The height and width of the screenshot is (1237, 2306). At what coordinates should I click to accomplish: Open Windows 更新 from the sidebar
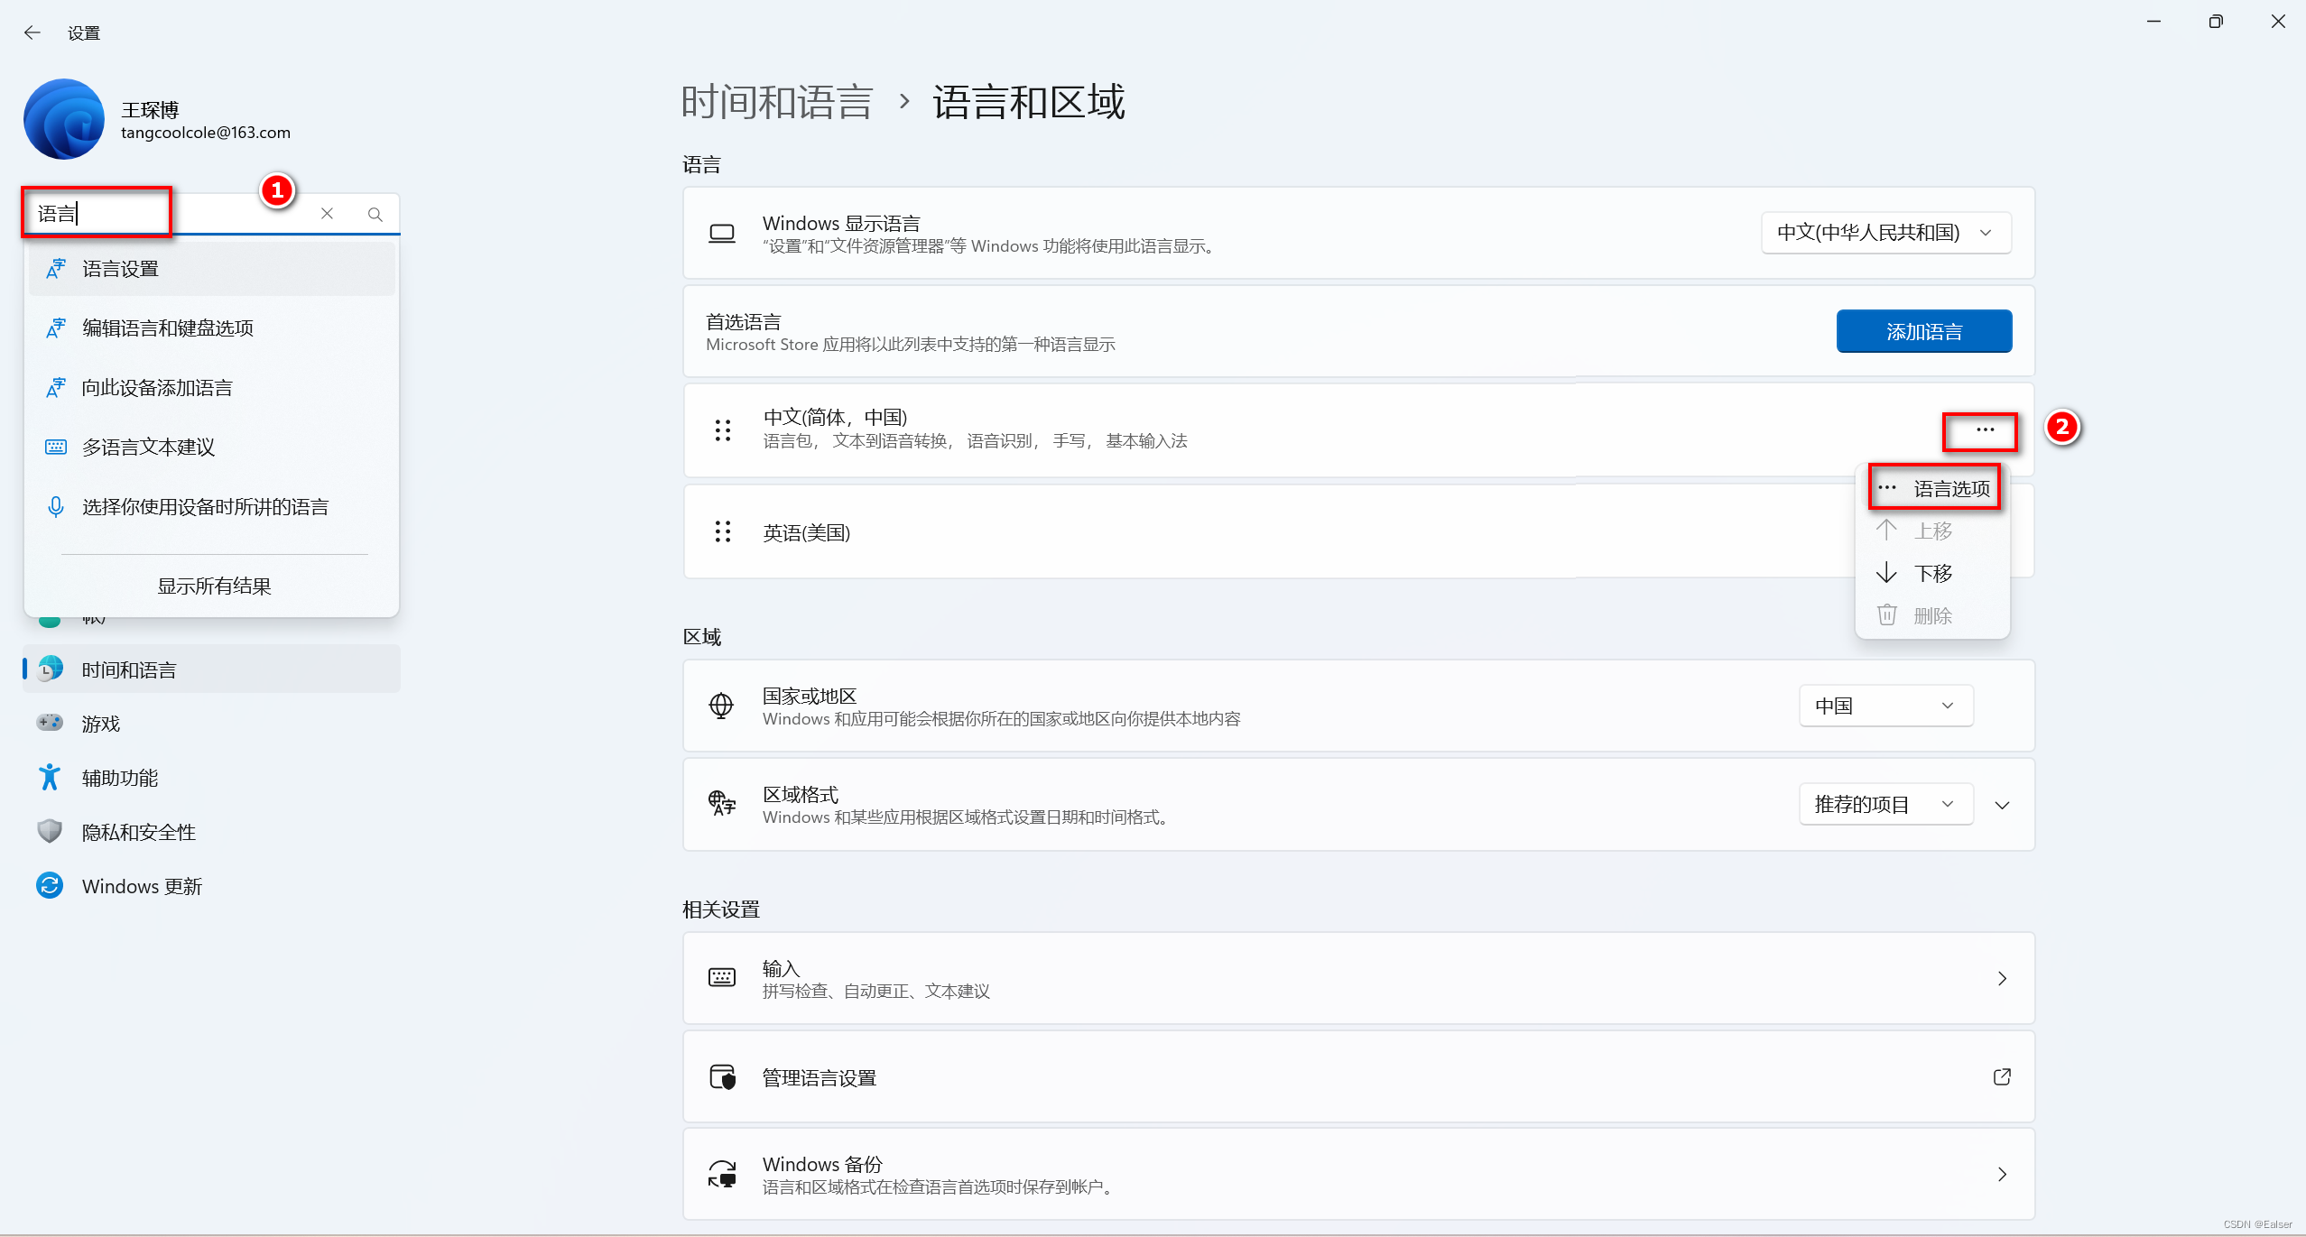tap(142, 885)
